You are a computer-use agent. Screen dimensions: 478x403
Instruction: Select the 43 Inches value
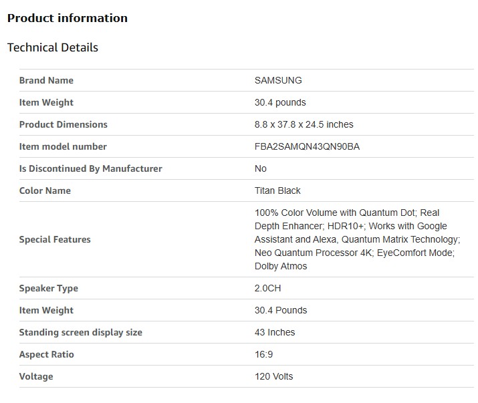tap(275, 332)
